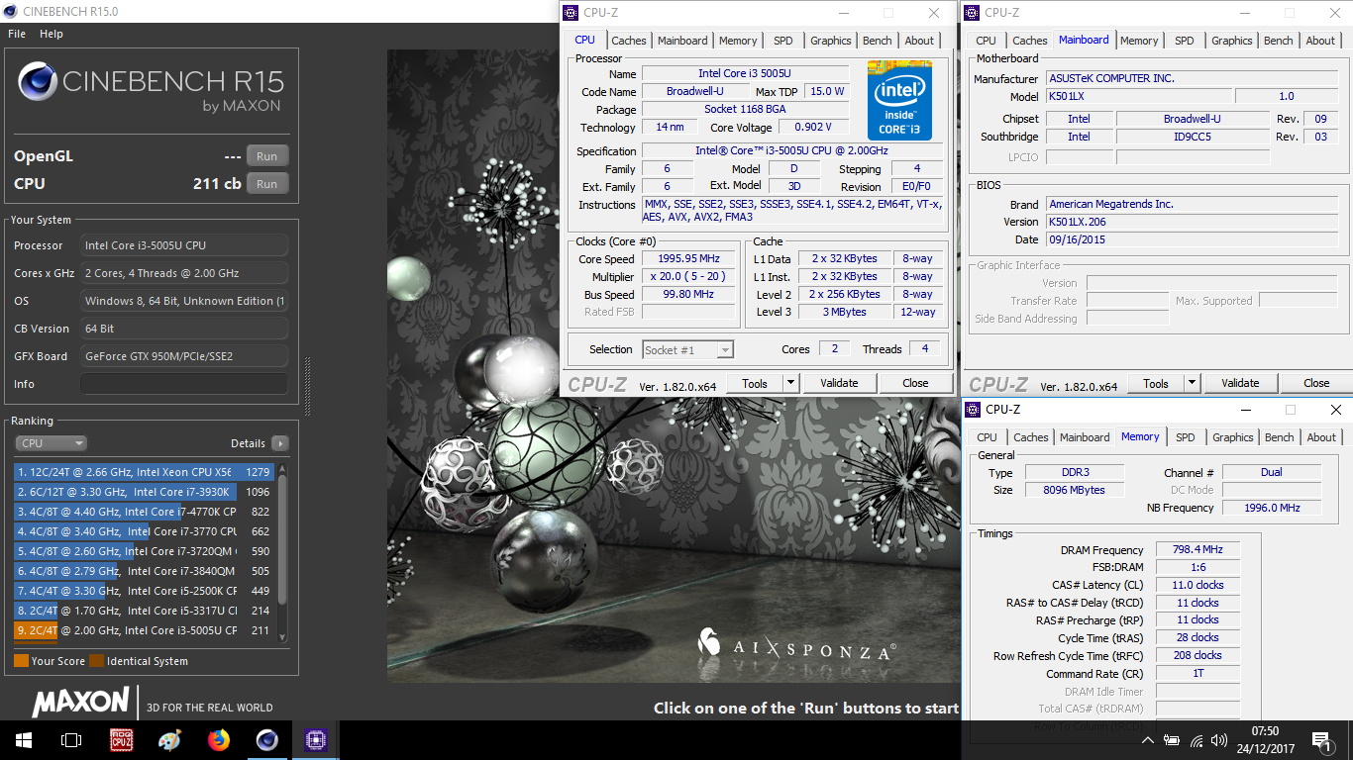Screen dimensions: 1353x760
Task: Open Graphics tab in Memory CPU-Z window
Action: (x=1233, y=437)
